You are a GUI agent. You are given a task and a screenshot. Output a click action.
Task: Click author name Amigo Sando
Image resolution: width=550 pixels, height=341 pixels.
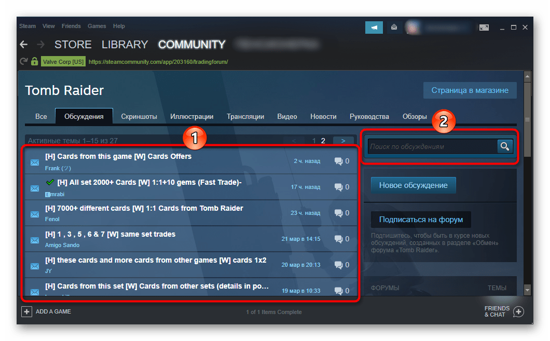[62, 245]
